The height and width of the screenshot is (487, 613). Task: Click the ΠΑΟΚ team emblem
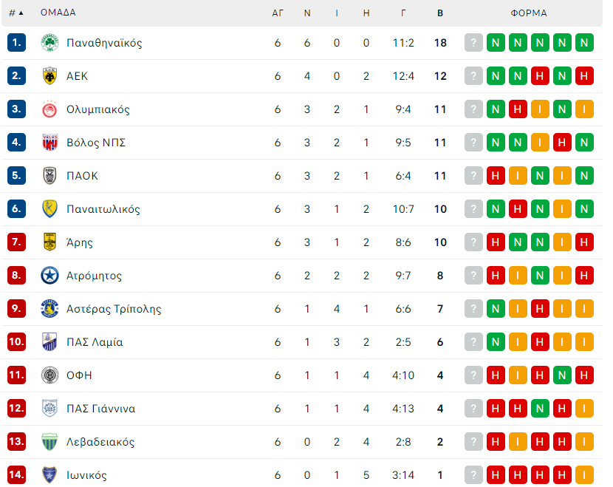coord(49,176)
